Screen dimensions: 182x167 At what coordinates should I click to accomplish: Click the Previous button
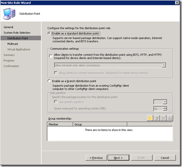tap(96, 158)
